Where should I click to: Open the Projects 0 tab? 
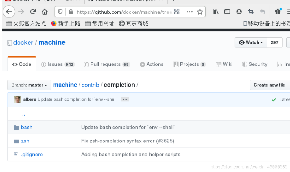[189, 64]
